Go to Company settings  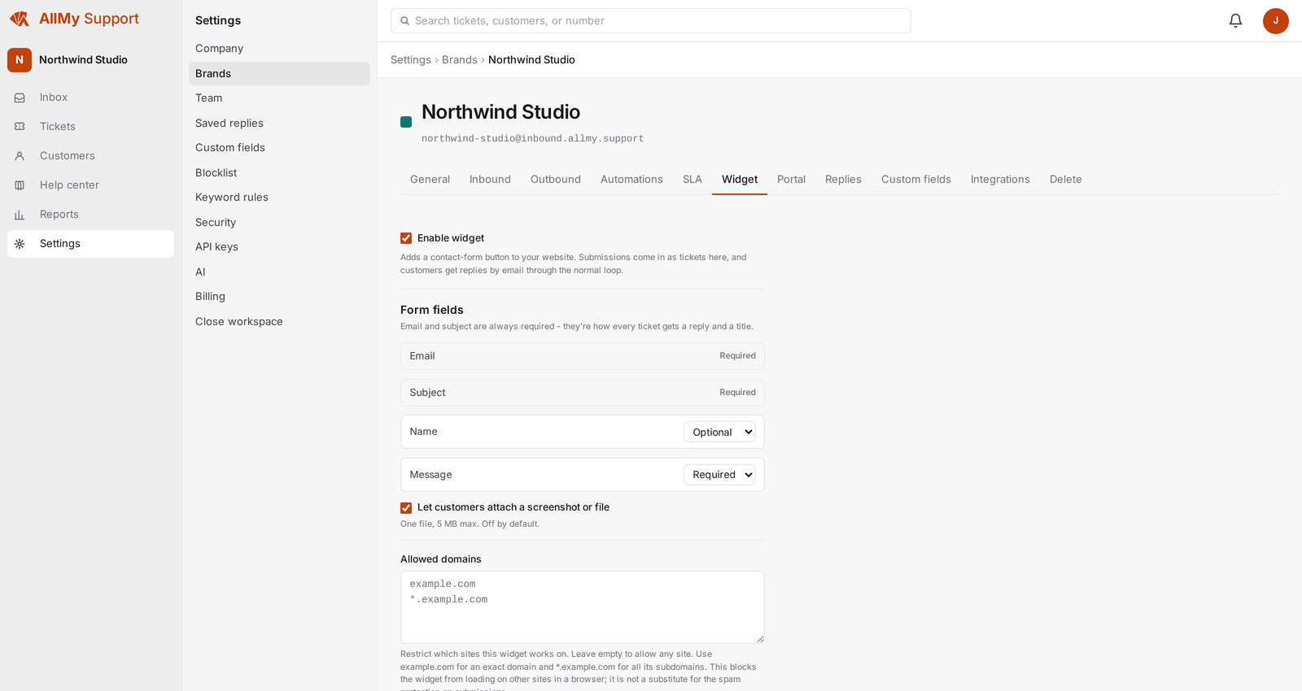coord(279,49)
